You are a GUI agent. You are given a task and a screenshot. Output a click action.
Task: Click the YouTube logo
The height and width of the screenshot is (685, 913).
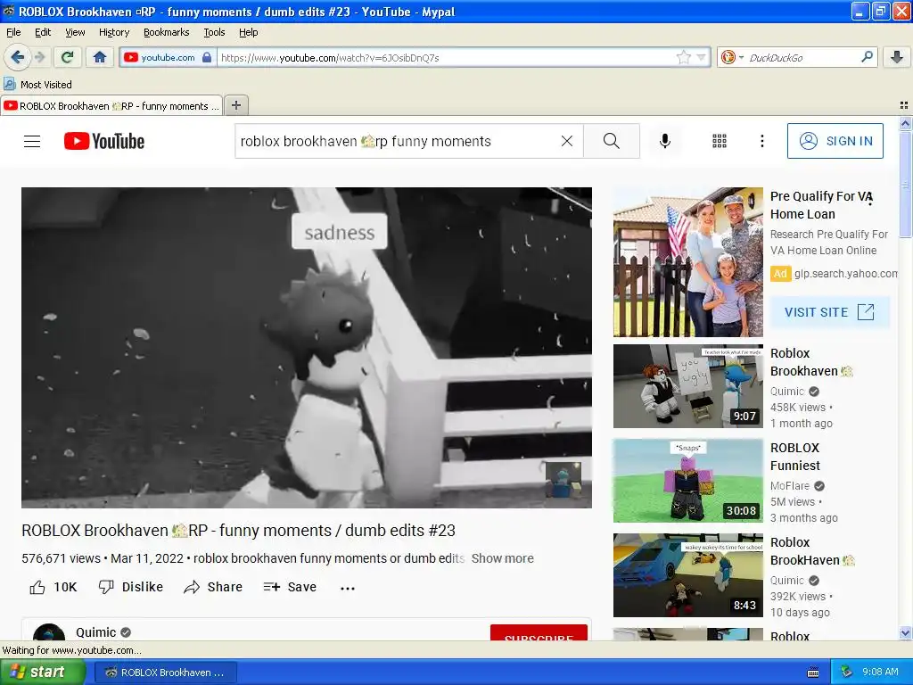pyautogui.click(x=104, y=142)
